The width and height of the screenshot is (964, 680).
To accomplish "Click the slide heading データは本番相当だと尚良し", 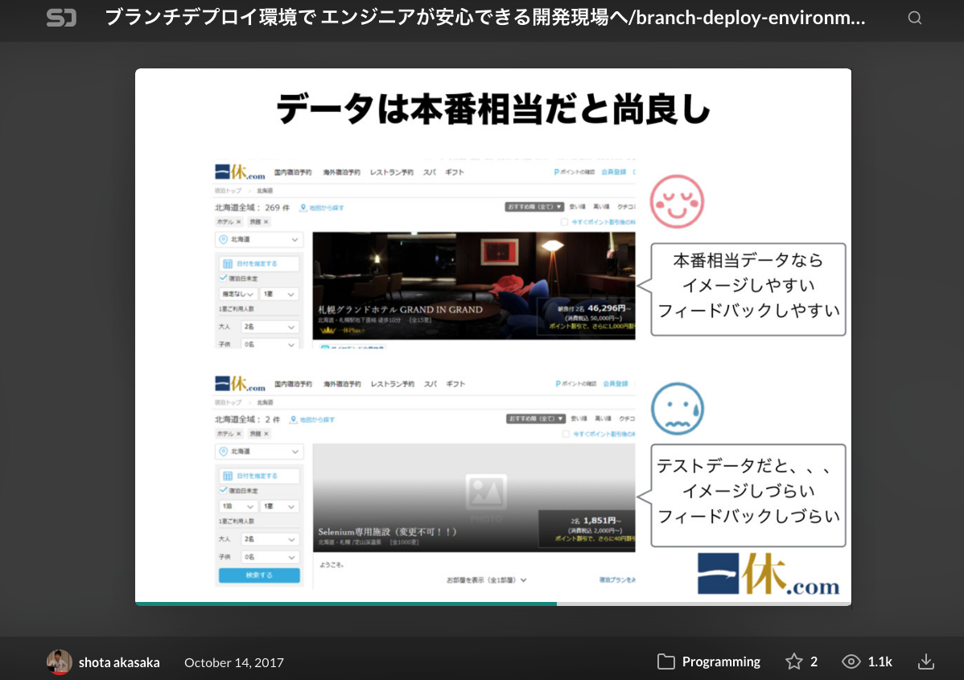I will [x=493, y=109].
